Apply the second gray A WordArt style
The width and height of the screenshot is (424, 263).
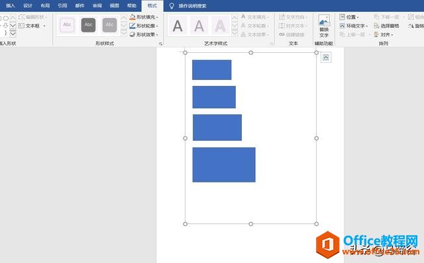pos(199,26)
